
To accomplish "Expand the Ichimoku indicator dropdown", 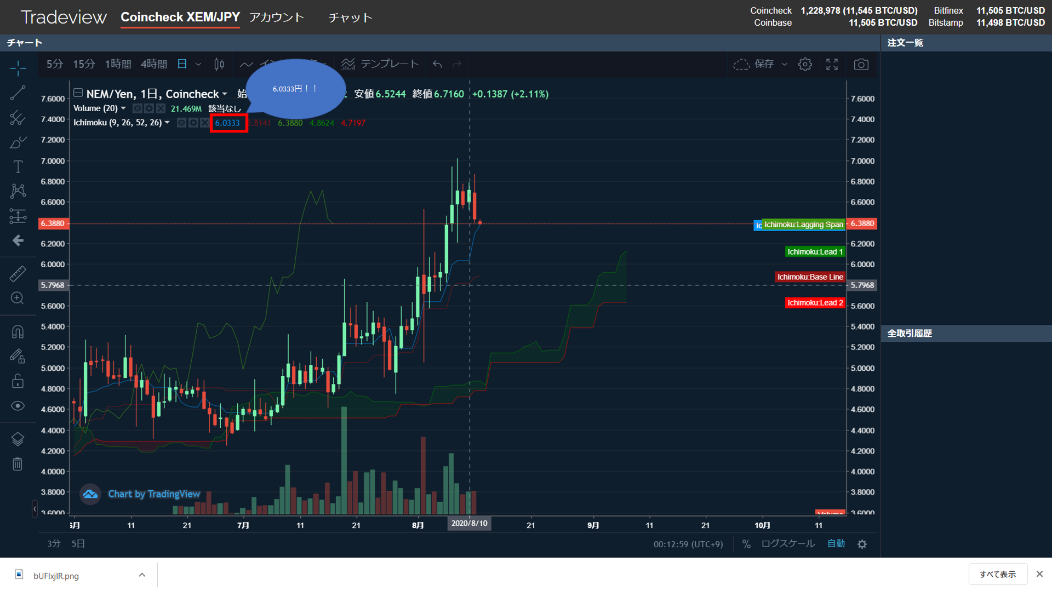I will (x=167, y=123).
